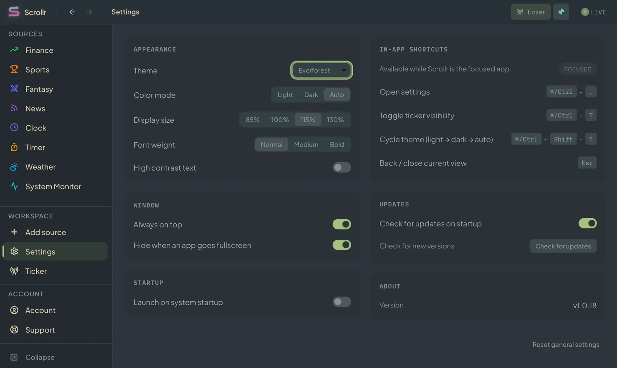This screenshot has width=617, height=368.
Task: Open Weather via its cloud icon
Action: [14, 167]
